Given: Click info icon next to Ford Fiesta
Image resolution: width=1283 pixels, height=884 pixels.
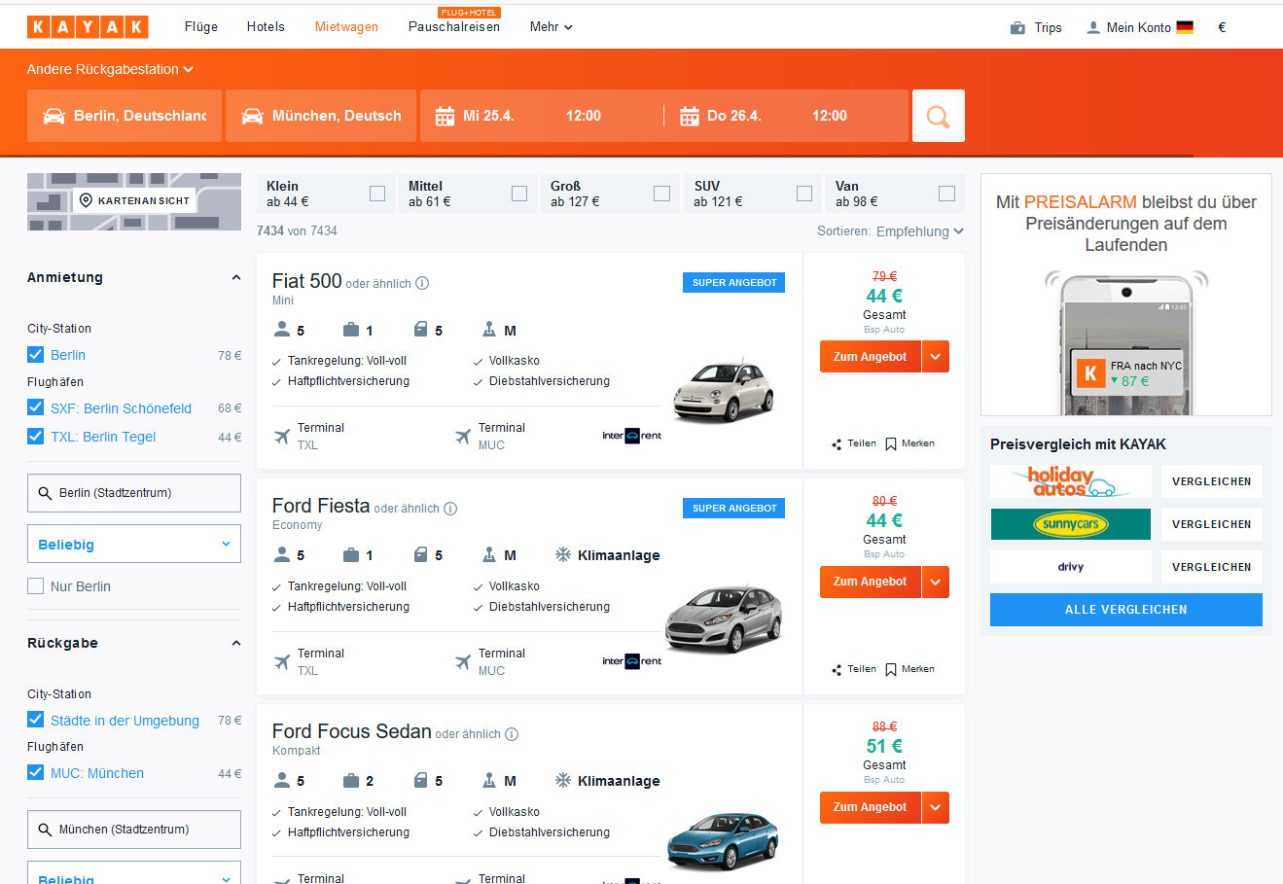Looking at the screenshot, I should tap(450, 509).
